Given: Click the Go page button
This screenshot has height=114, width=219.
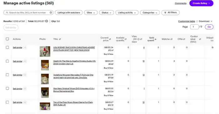Looking at the screenshot, I should coord(209,27).
